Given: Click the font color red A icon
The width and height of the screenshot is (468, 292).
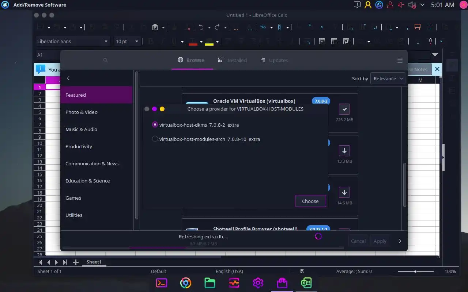Looking at the screenshot, I should [193, 42].
